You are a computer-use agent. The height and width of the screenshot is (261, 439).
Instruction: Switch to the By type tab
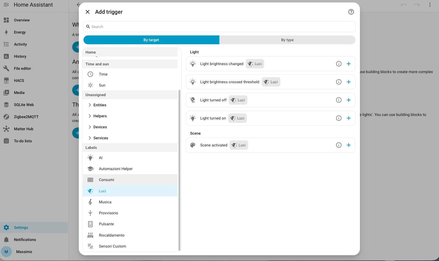(287, 40)
